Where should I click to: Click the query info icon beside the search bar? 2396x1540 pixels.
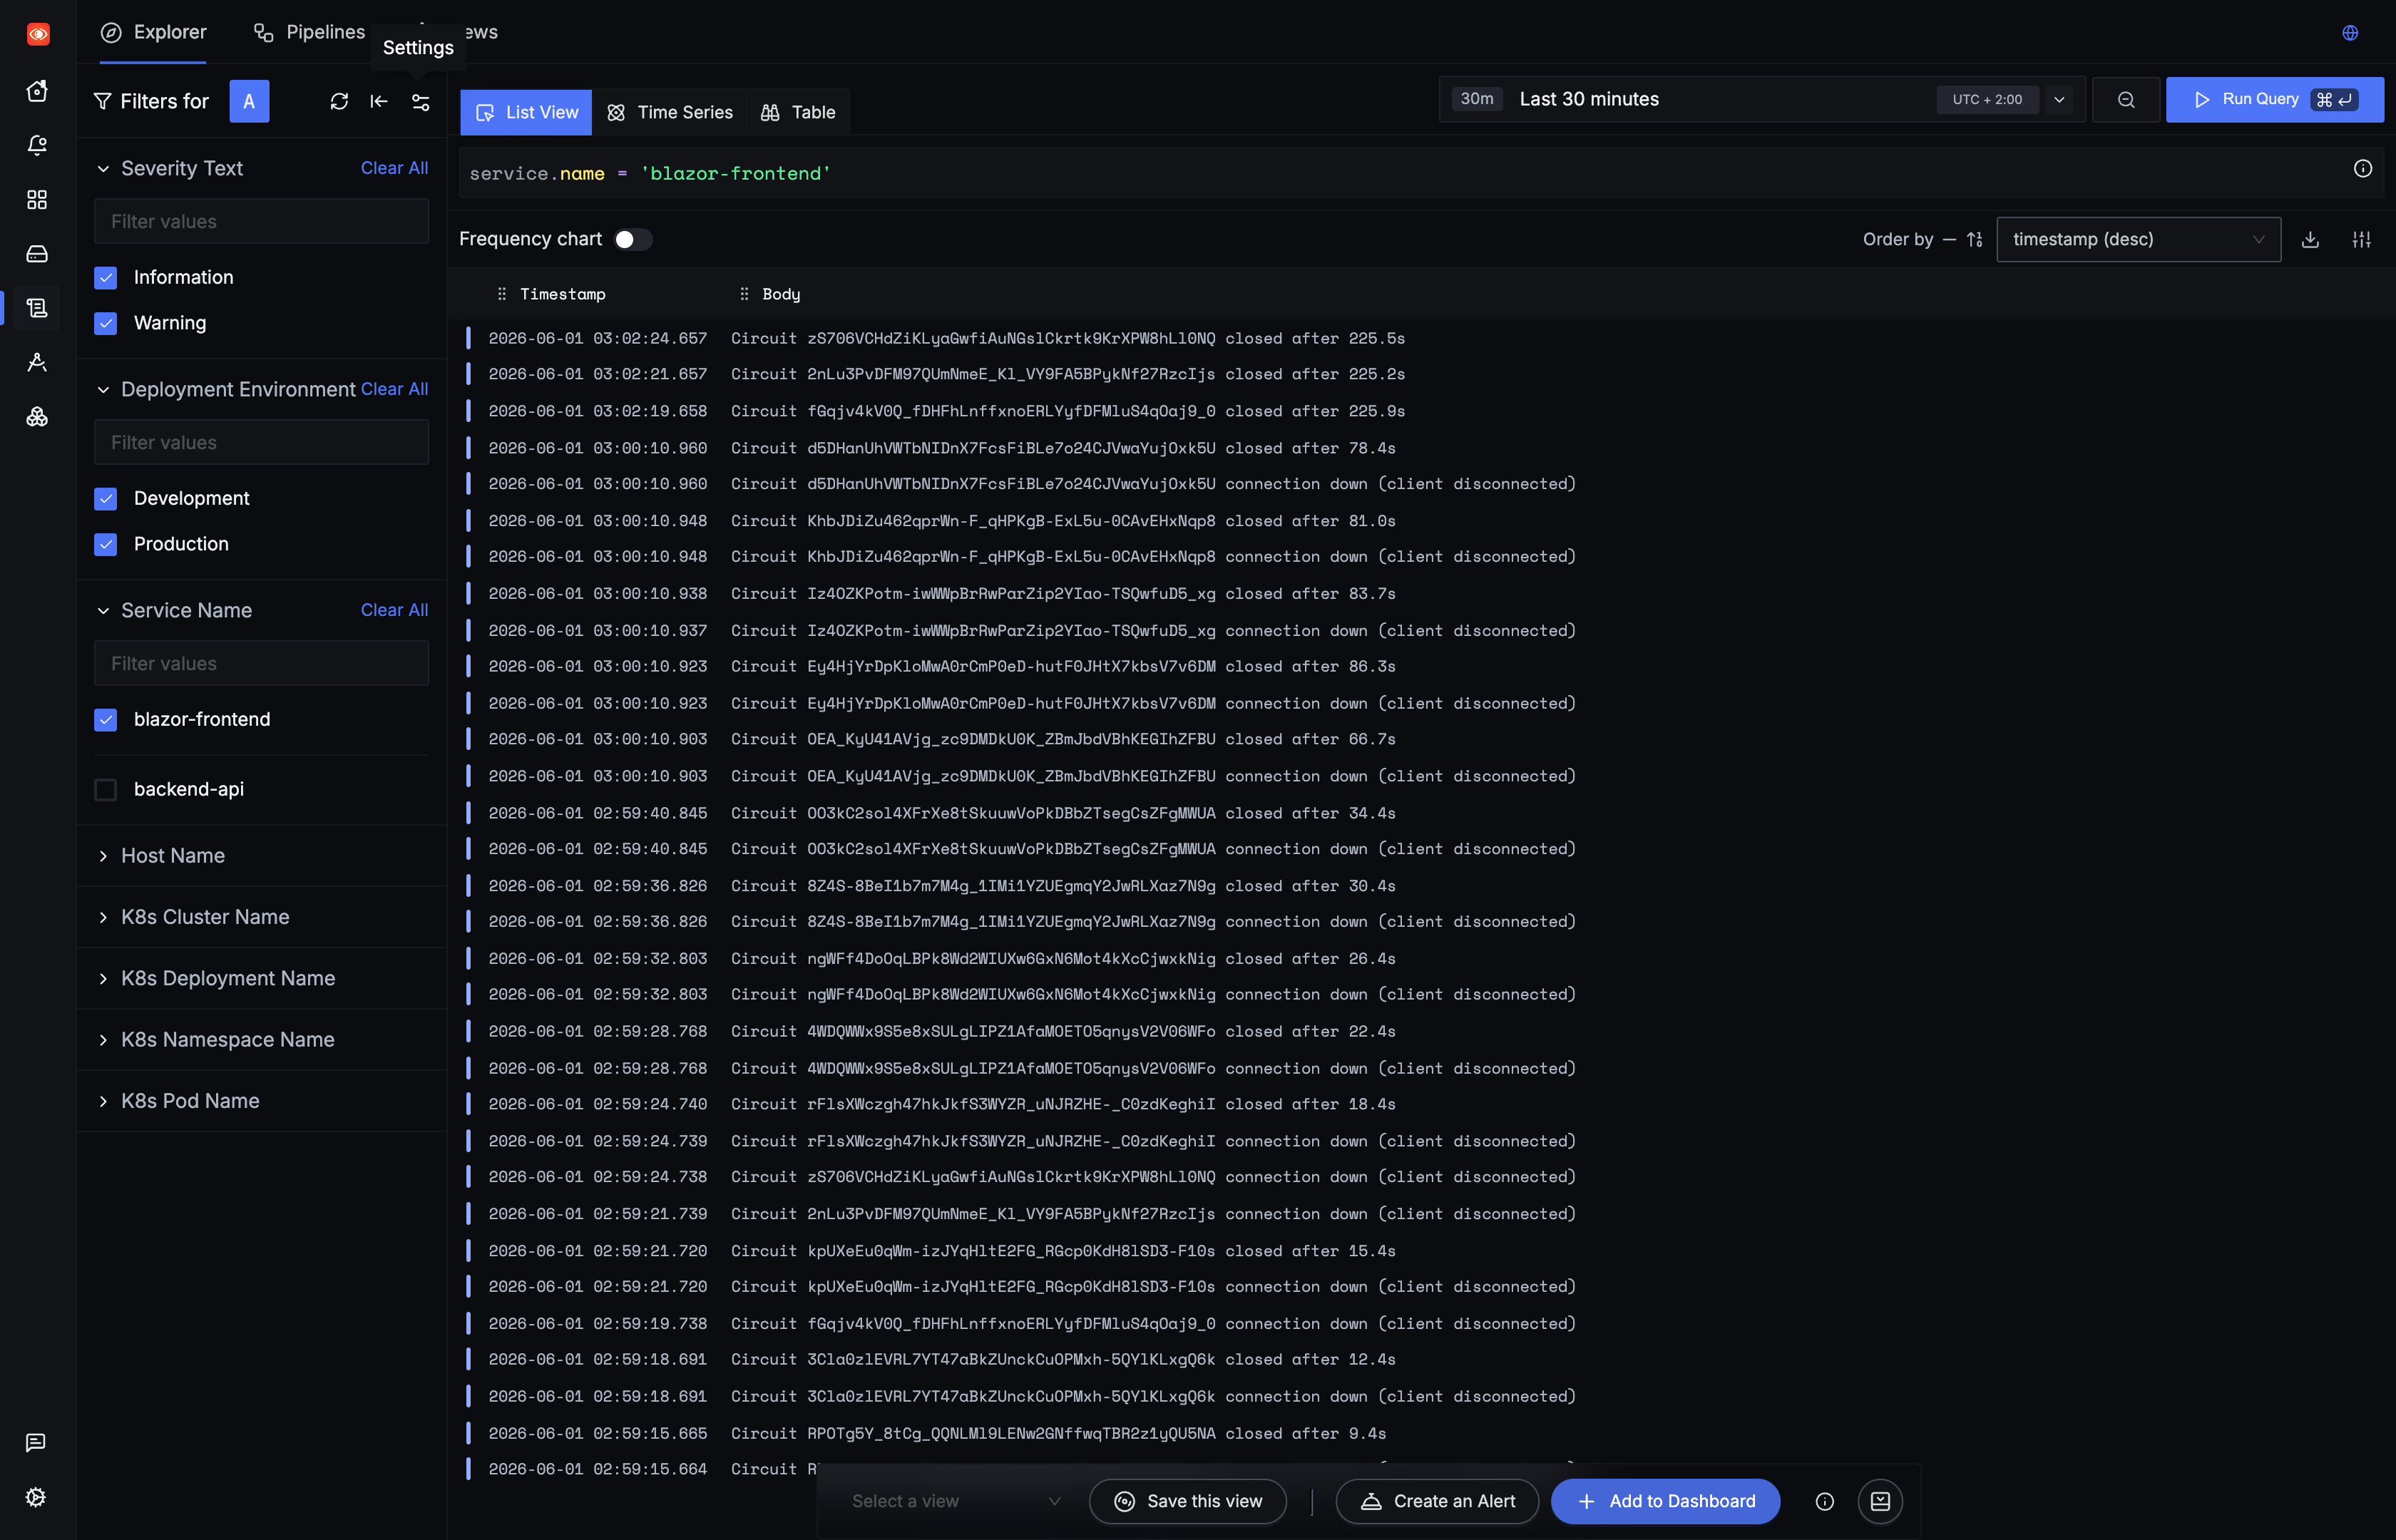coord(2363,169)
